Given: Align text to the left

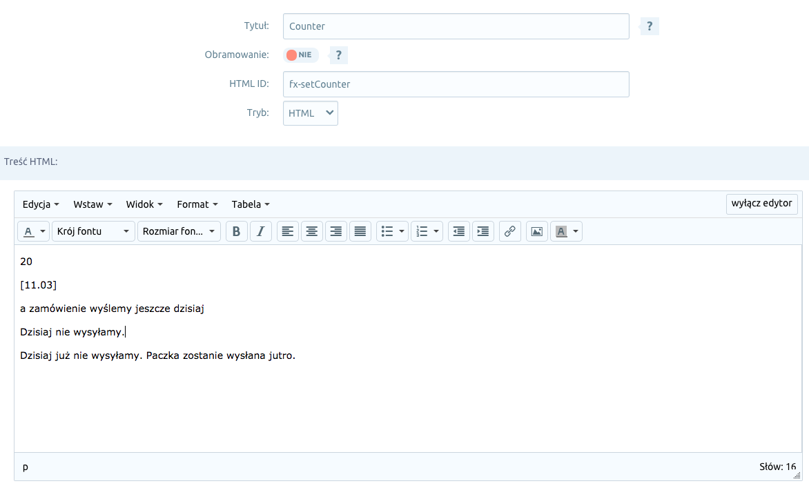Looking at the screenshot, I should (x=288, y=232).
